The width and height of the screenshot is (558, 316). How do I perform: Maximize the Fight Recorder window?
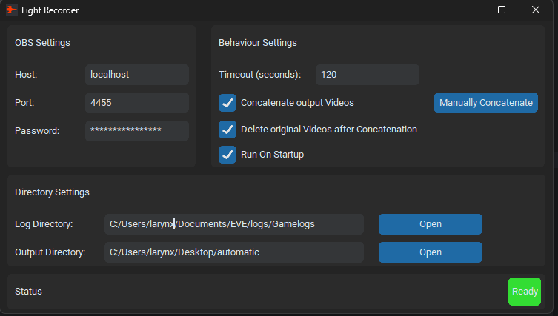[502, 10]
